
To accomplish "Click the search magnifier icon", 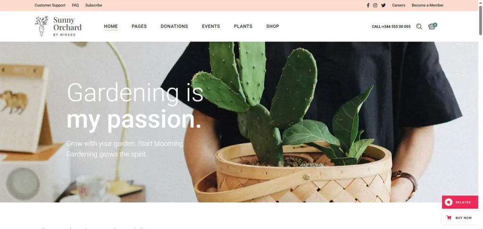I will 419,26.
